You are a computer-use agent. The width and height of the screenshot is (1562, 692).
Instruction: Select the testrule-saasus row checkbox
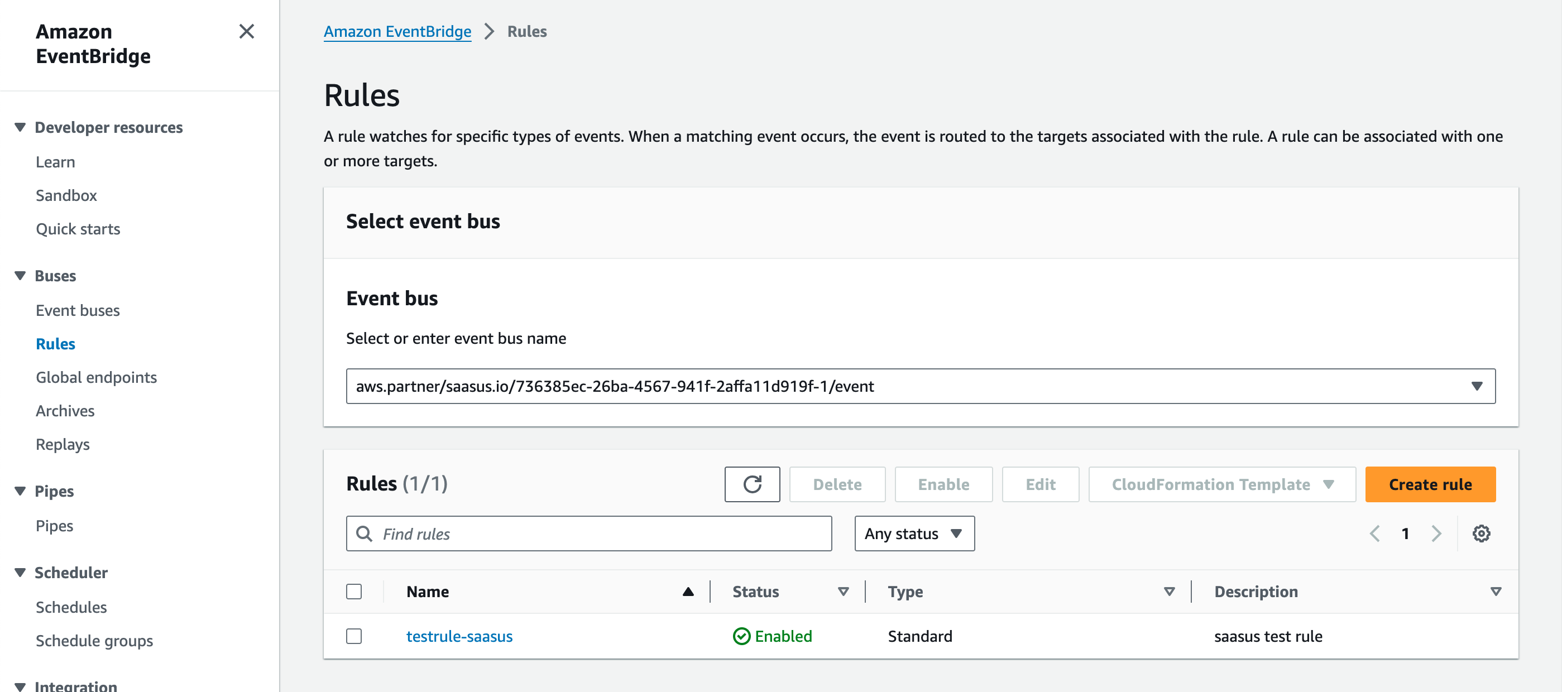[x=353, y=636]
